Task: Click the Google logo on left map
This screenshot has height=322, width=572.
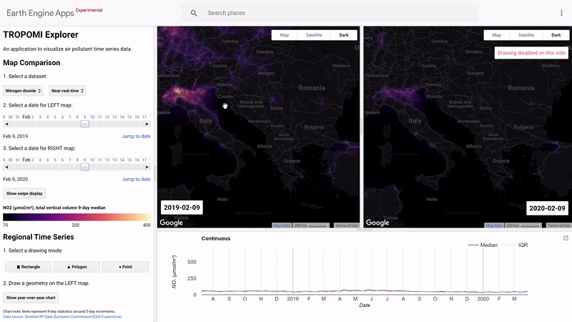Action: click(x=171, y=223)
